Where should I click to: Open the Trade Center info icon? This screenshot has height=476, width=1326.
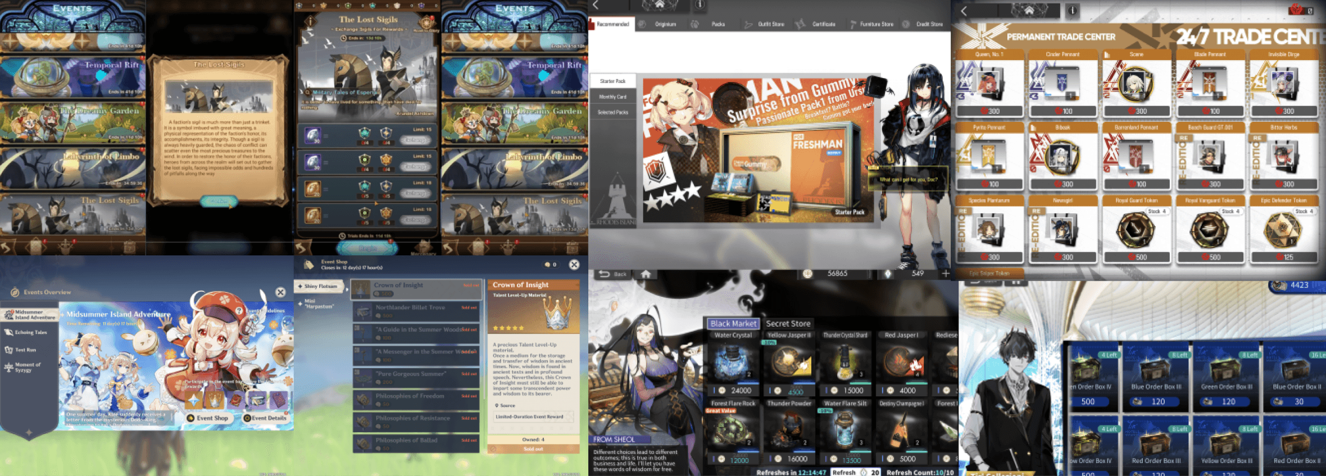tap(1071, 11)
